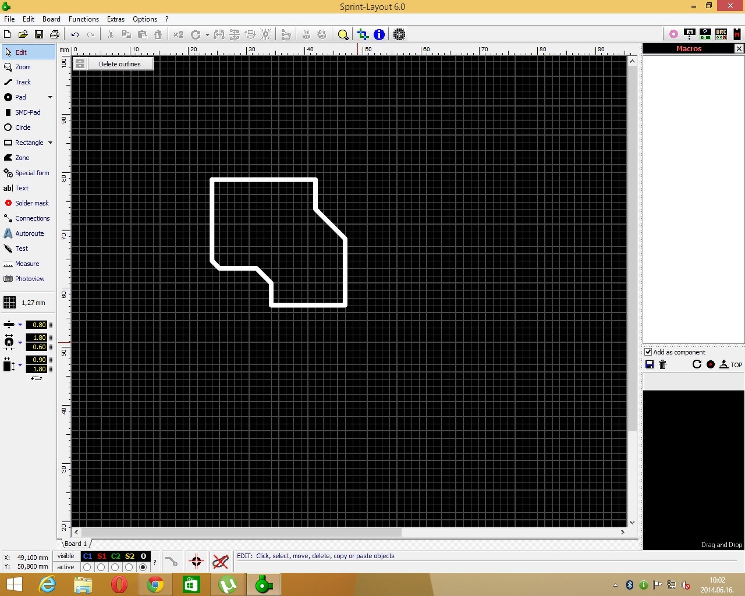Open the Functions menu
This screenshot has width=745, height=596.
coord(84,19)
